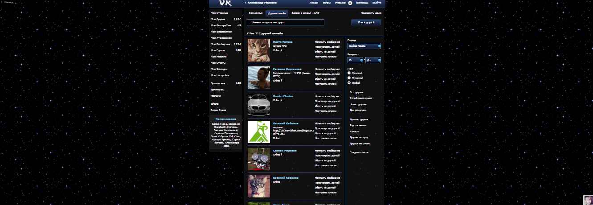Open the Новые друзья filter
The image size is (593, 205).
pyautogui.click(x=358, y=104)
